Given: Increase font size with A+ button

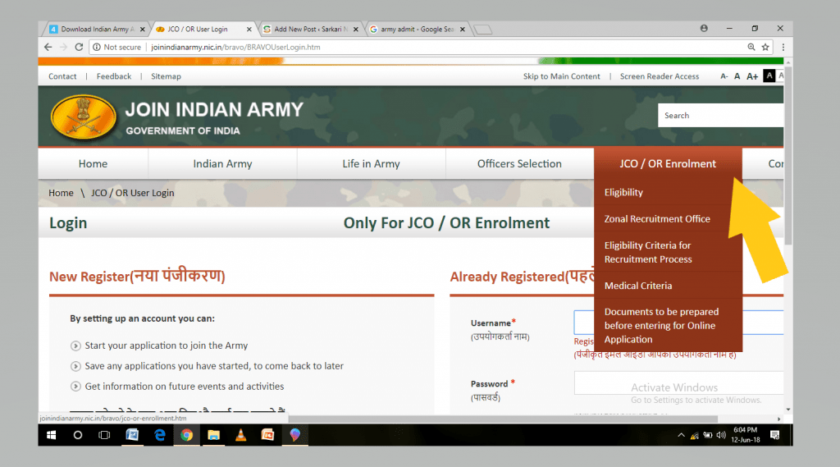Looking at the screenshot, I should pos(752,76).
